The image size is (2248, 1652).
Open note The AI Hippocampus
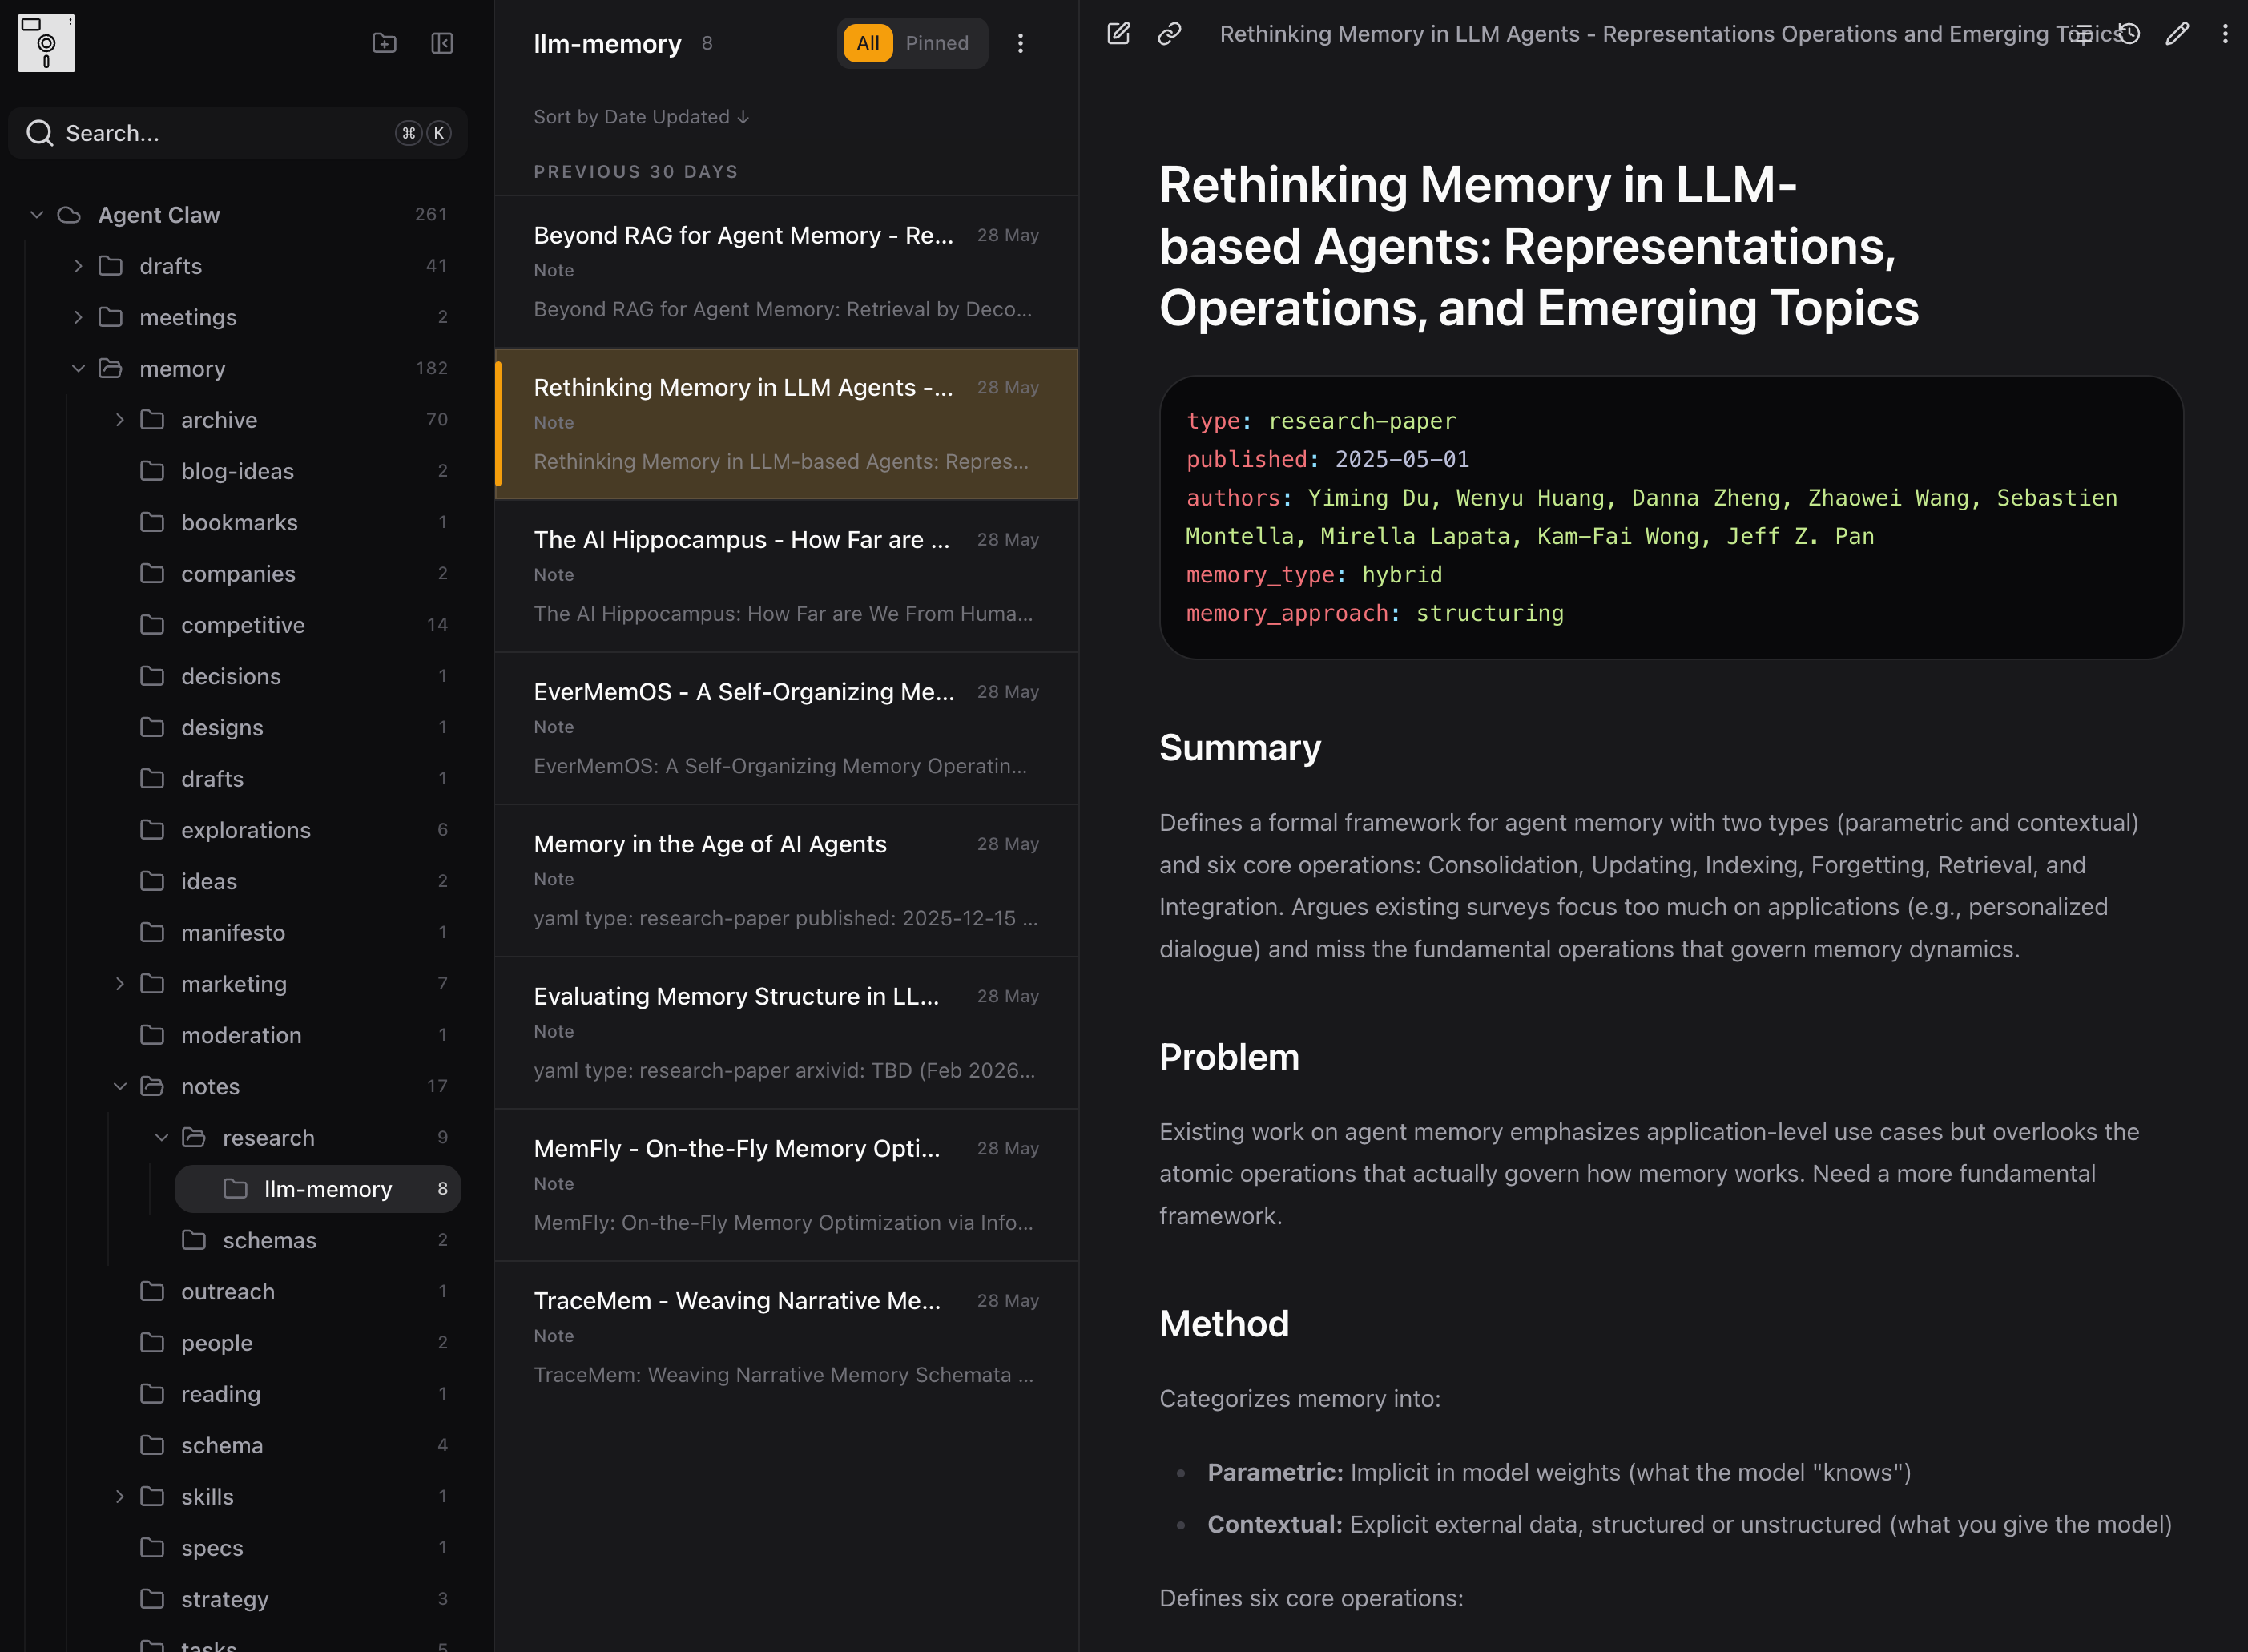pos(786,576)
